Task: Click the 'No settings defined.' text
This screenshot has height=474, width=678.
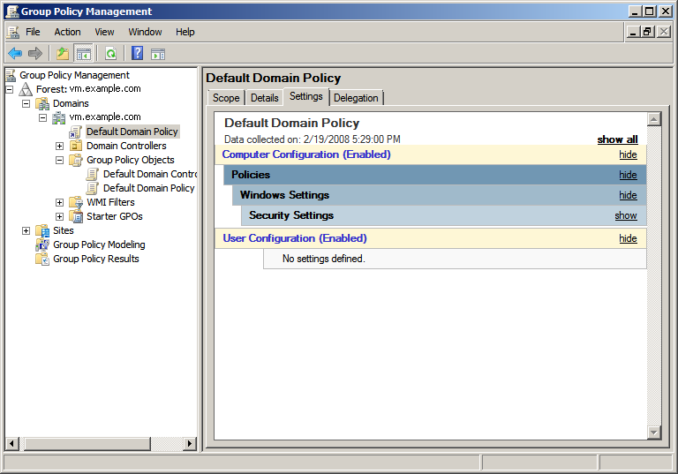Action: (x=324, y=259)
